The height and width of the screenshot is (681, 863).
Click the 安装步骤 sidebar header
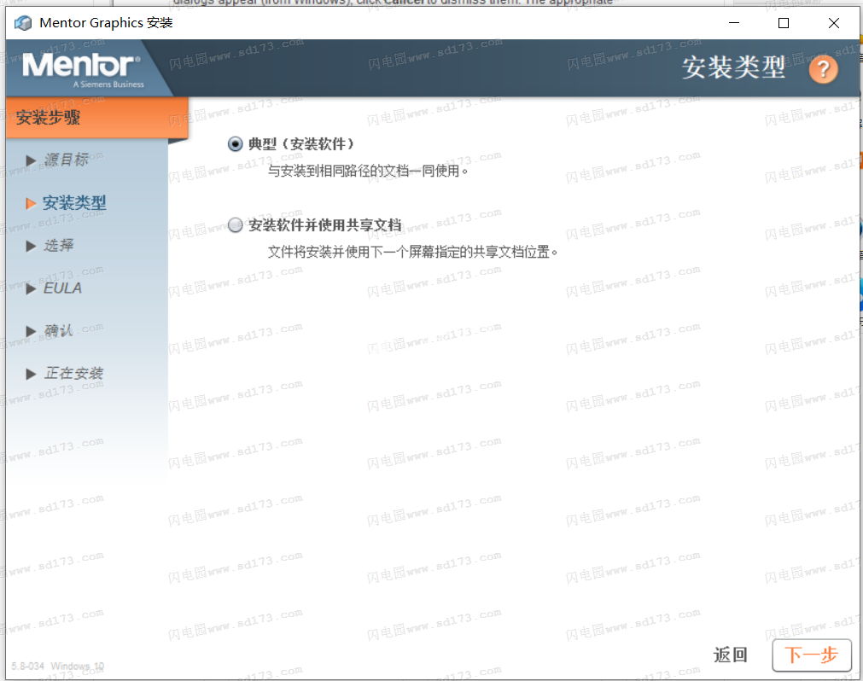49,118
